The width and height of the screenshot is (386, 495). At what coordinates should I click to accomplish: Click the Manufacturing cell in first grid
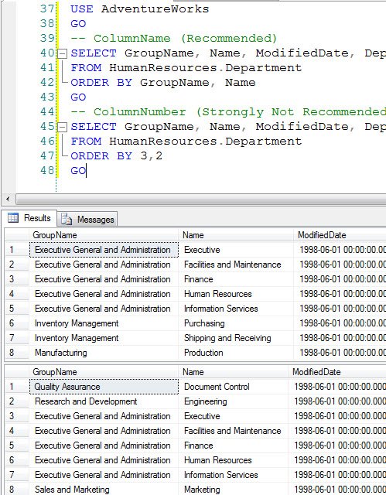point(104,353)
